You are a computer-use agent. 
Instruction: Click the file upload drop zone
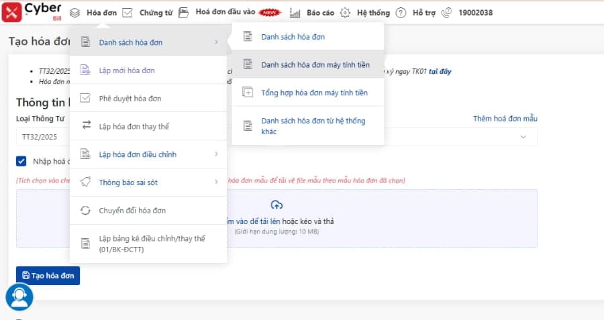pyautogui.click(x=276, y=218)
